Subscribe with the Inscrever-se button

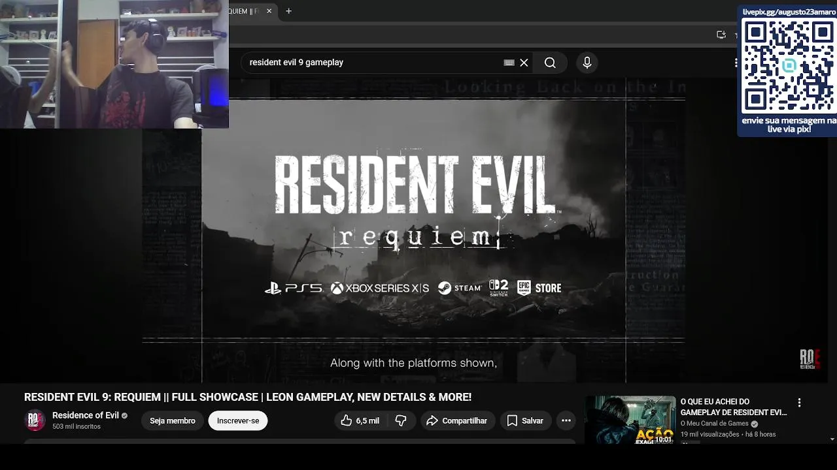pos(238,421)
